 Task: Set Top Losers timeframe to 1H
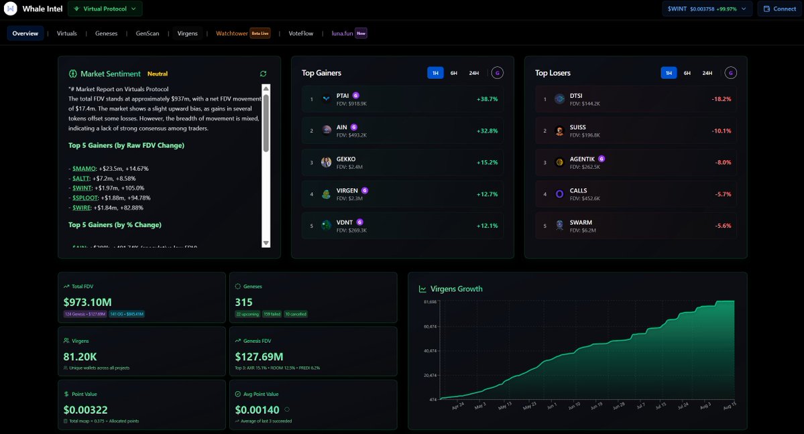click(669, 73)
